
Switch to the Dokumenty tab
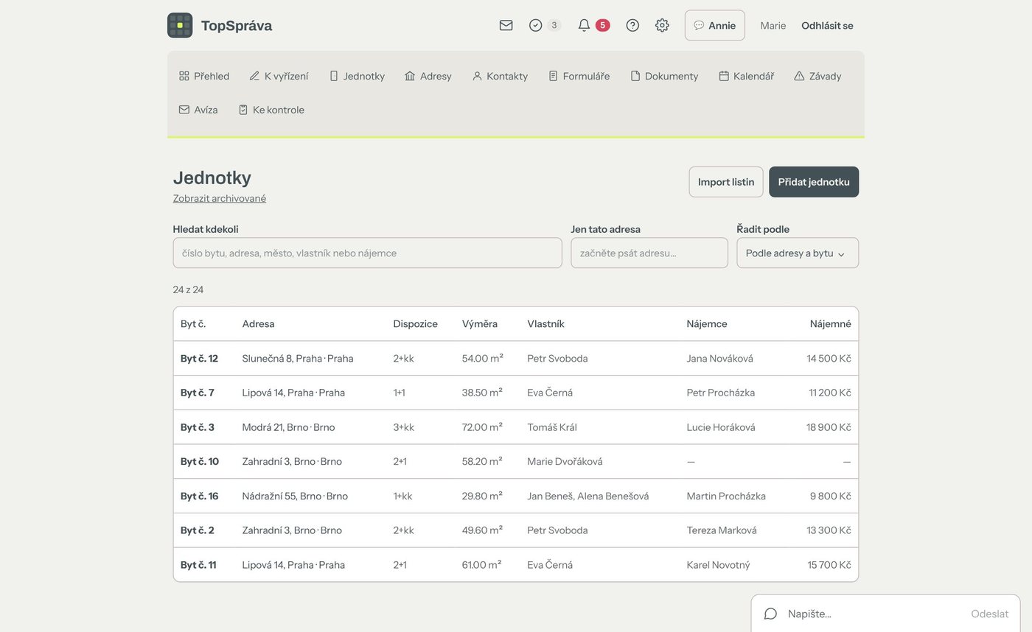664,76
